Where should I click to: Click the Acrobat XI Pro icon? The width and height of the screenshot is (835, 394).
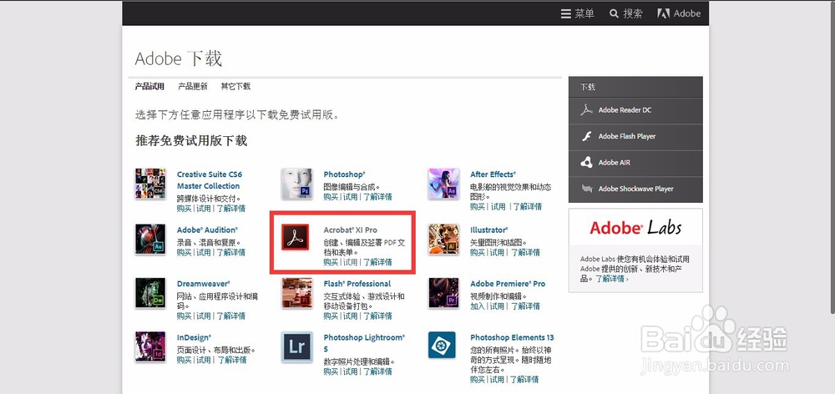[296, 239]
